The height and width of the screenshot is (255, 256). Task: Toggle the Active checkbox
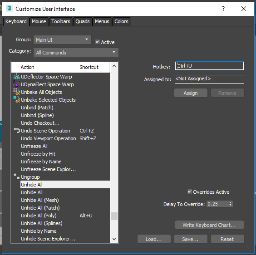98,42
